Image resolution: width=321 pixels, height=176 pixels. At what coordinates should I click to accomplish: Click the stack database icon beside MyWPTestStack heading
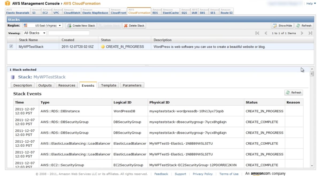click(x=13, y=77)
